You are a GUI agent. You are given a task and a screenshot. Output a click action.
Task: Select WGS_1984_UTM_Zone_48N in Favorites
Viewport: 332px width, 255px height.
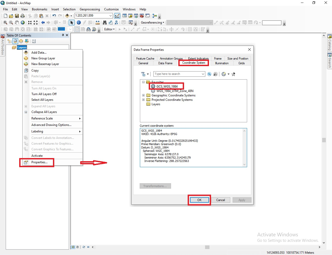pos(175,91)
